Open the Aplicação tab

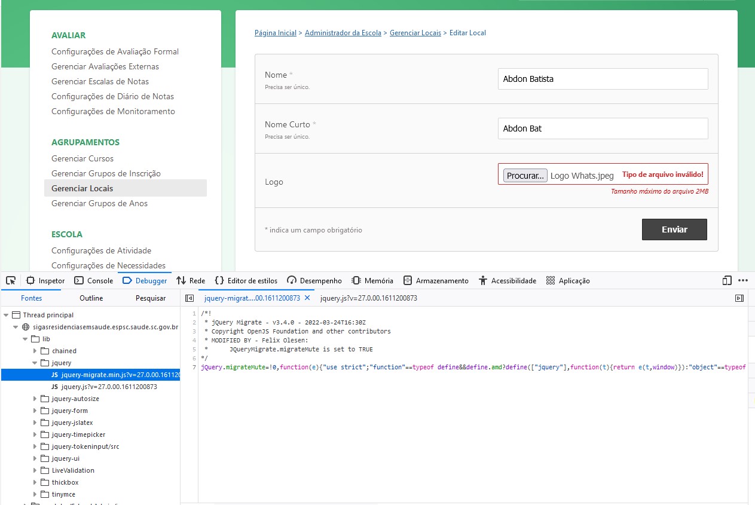pos(568,280)
